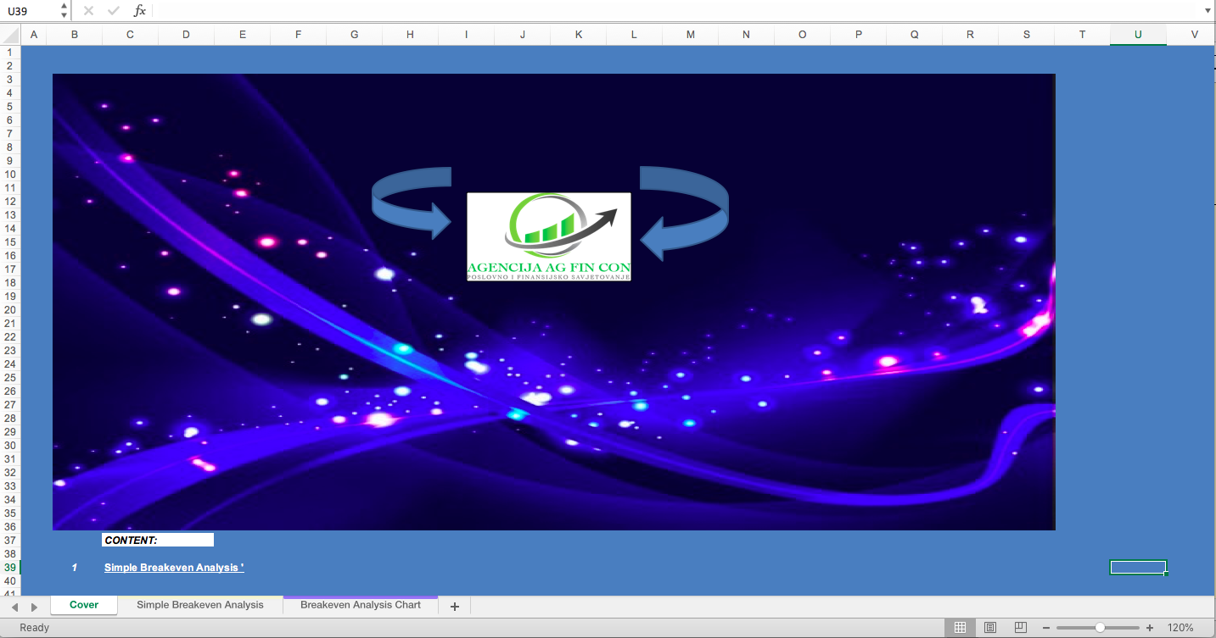The width and height of the screenshot is (1216, 638).
Task: Click the CONTENT: label cell
Action: pos(158,540)
